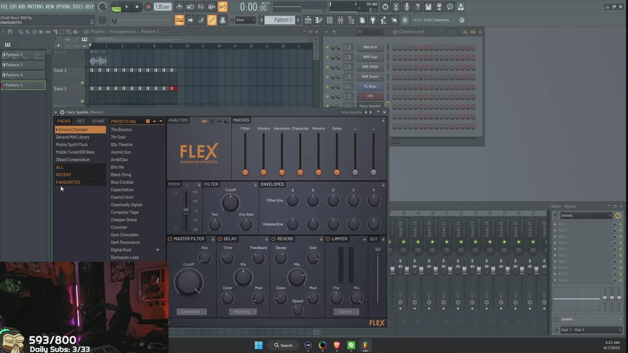The width and height of the screenshot is (628, 353).
Task: Switch to the STORE tab in FLEX
Action: click(98, 121)
